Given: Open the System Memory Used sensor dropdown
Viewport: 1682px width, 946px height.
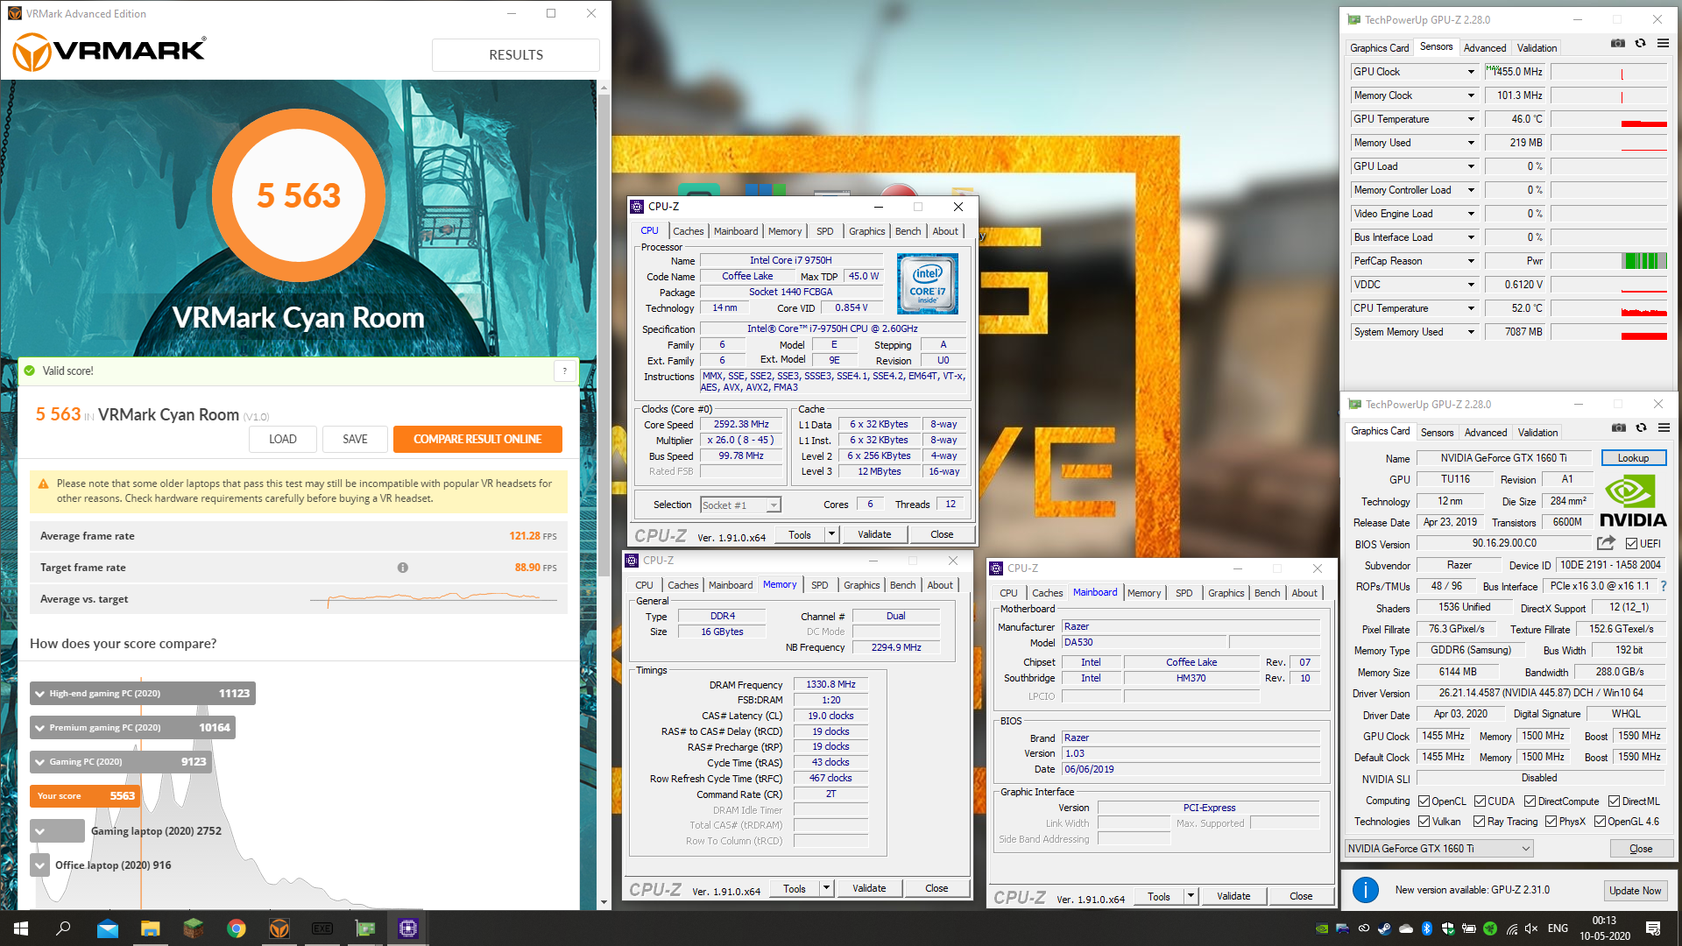Looking at the screenshot, I should (x=1471, y=332).
